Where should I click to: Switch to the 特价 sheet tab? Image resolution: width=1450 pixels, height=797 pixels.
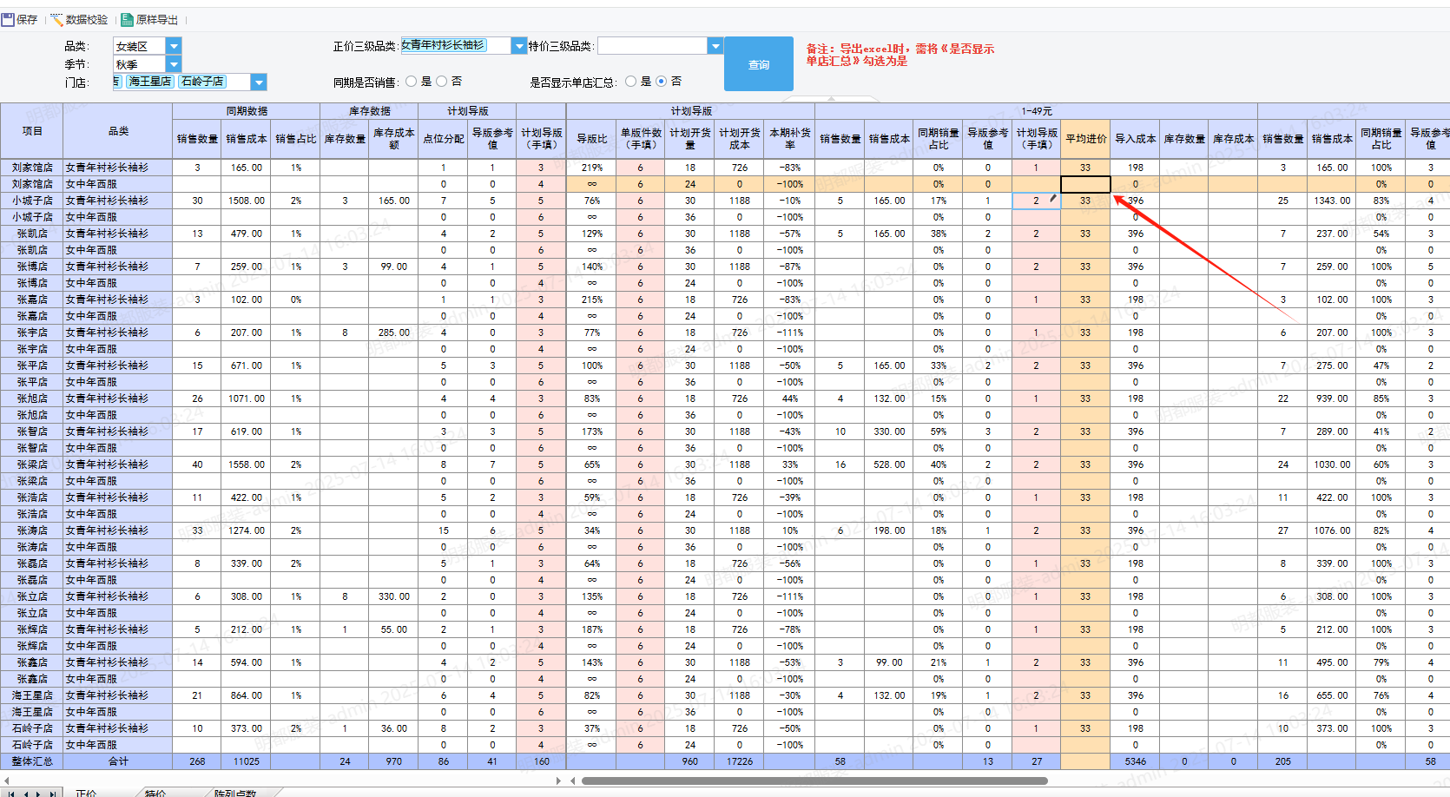[x=155, y=793]
